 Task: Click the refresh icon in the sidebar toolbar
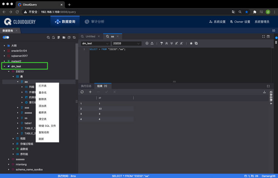pos(74,38)
